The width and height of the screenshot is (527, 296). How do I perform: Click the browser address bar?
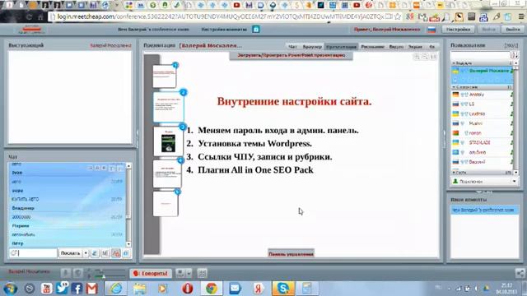pos(220,16)
